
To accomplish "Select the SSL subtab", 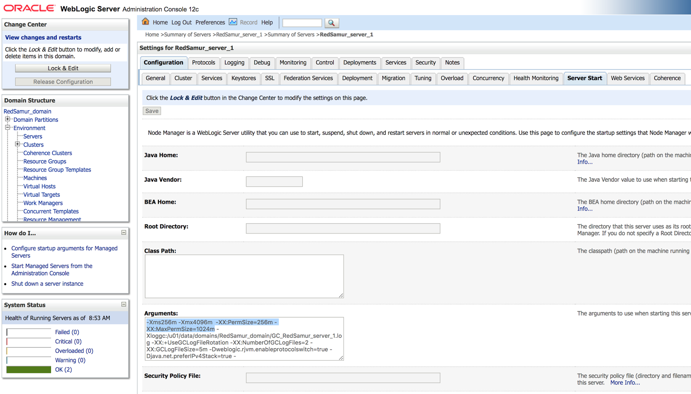I will (269, 78).
